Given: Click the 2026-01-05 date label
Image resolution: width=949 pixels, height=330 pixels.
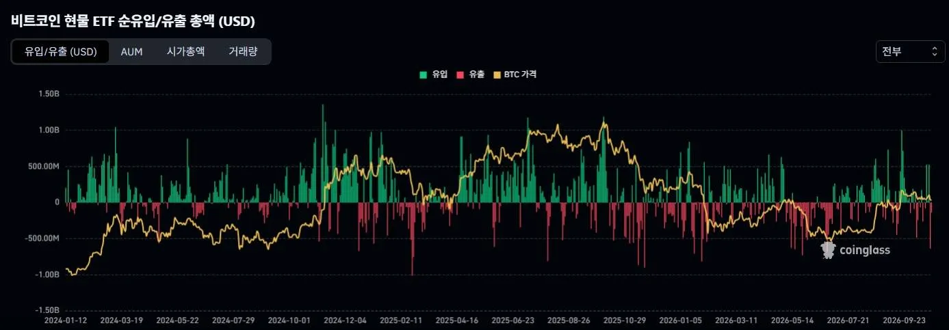Looking at the screenshot, I should 680,320.
